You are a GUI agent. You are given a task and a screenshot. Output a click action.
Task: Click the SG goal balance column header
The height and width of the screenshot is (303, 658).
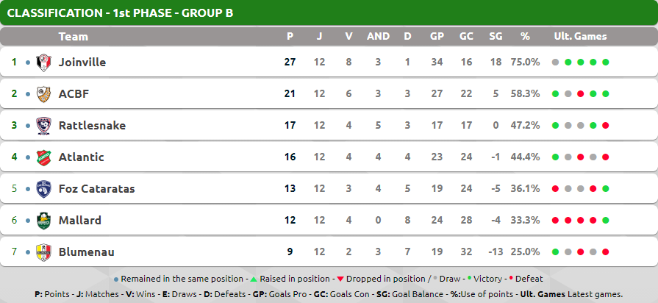(x=496, y=37)
